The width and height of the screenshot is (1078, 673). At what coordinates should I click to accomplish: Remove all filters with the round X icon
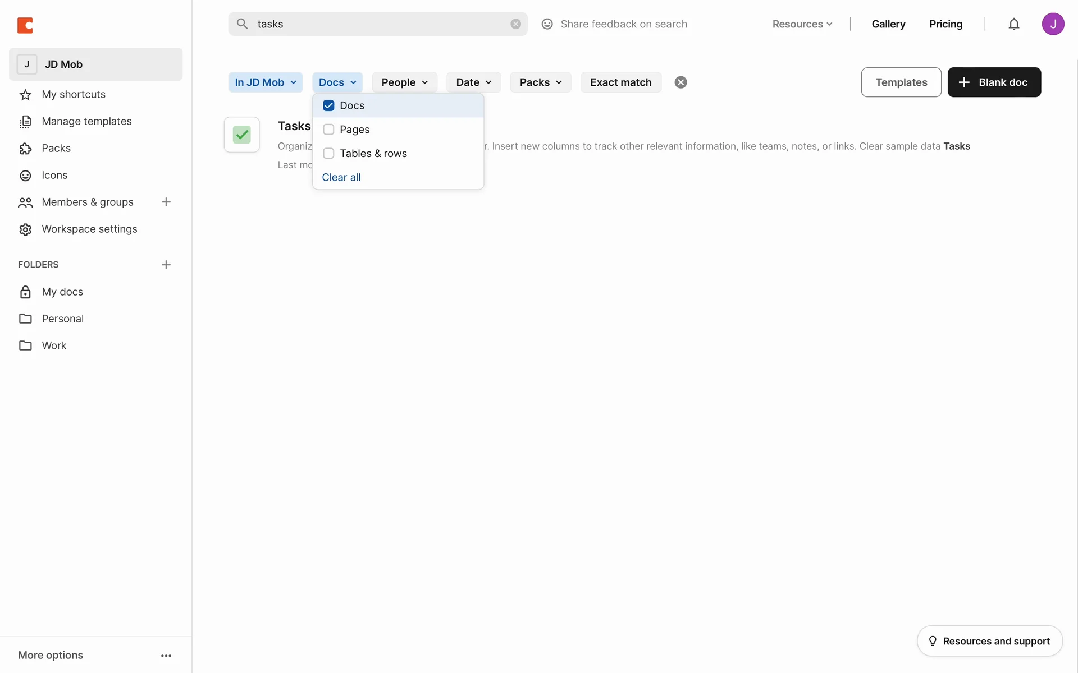680,82
